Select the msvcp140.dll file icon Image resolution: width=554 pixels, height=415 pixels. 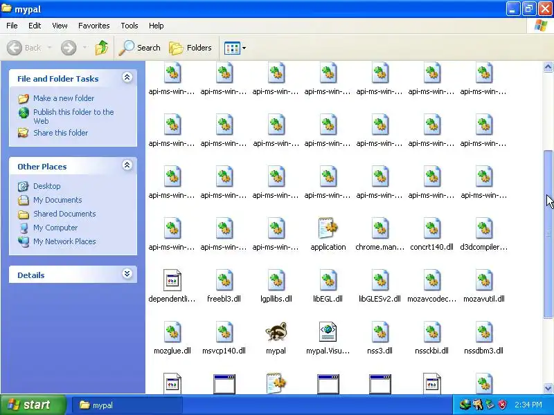[x=224, y=332]
